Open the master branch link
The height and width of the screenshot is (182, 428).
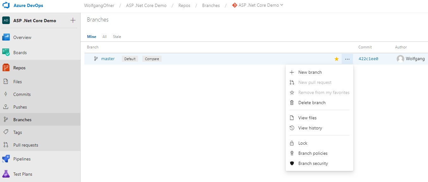(x=108, y=59)
